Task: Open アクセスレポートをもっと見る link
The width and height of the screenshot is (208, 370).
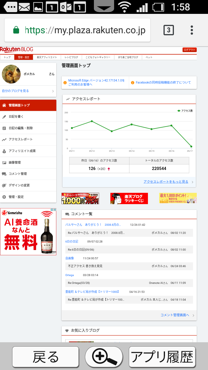Action: click(x=166, y=182)
